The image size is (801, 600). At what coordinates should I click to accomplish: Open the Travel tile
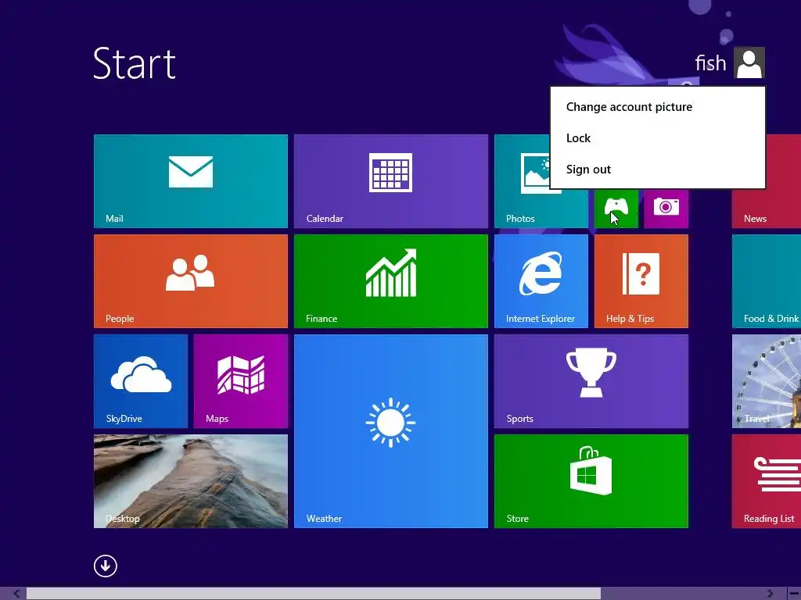tap(767, 381)
